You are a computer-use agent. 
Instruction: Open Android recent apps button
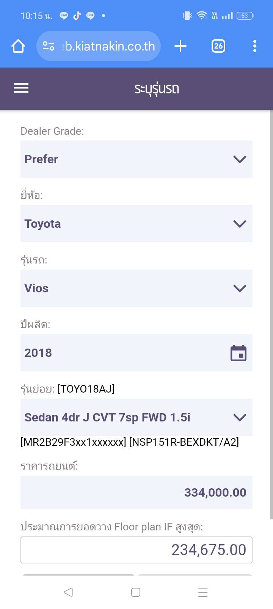coord(203,592)
